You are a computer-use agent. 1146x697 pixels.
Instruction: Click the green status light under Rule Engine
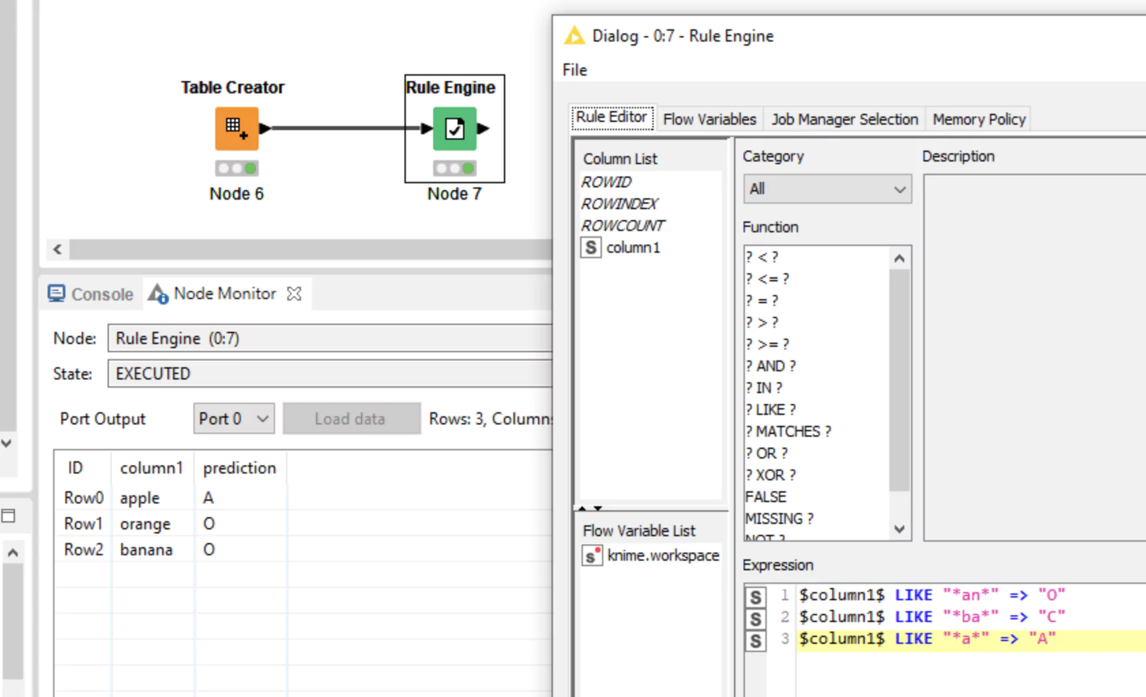tap(468, 168)
